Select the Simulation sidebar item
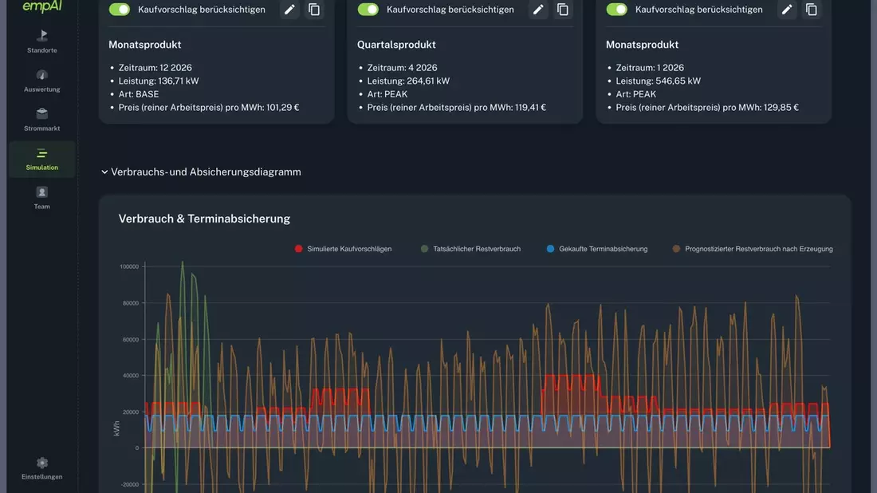The image size is (877, 493). (42, 160)
